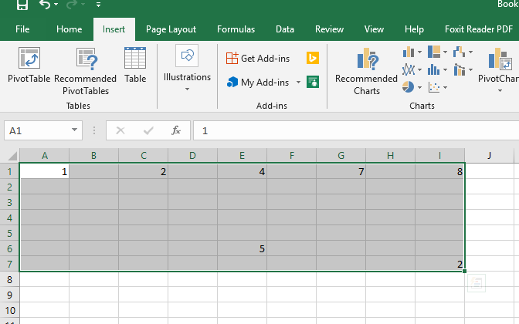Select column A header
Screen dimensions: 519x324
click(44, 155)
